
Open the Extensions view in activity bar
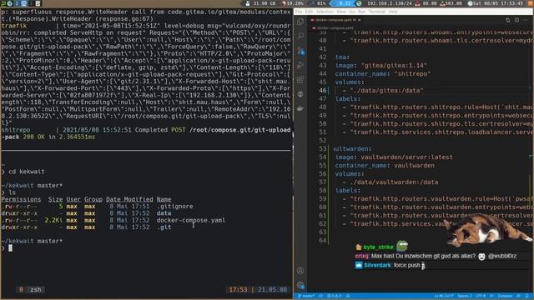300,80
